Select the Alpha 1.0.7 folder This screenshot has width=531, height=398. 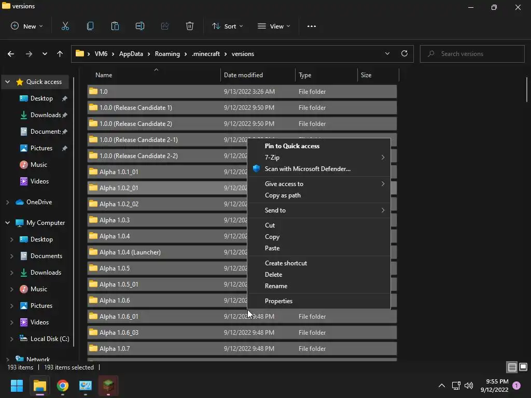click(242, 349)
